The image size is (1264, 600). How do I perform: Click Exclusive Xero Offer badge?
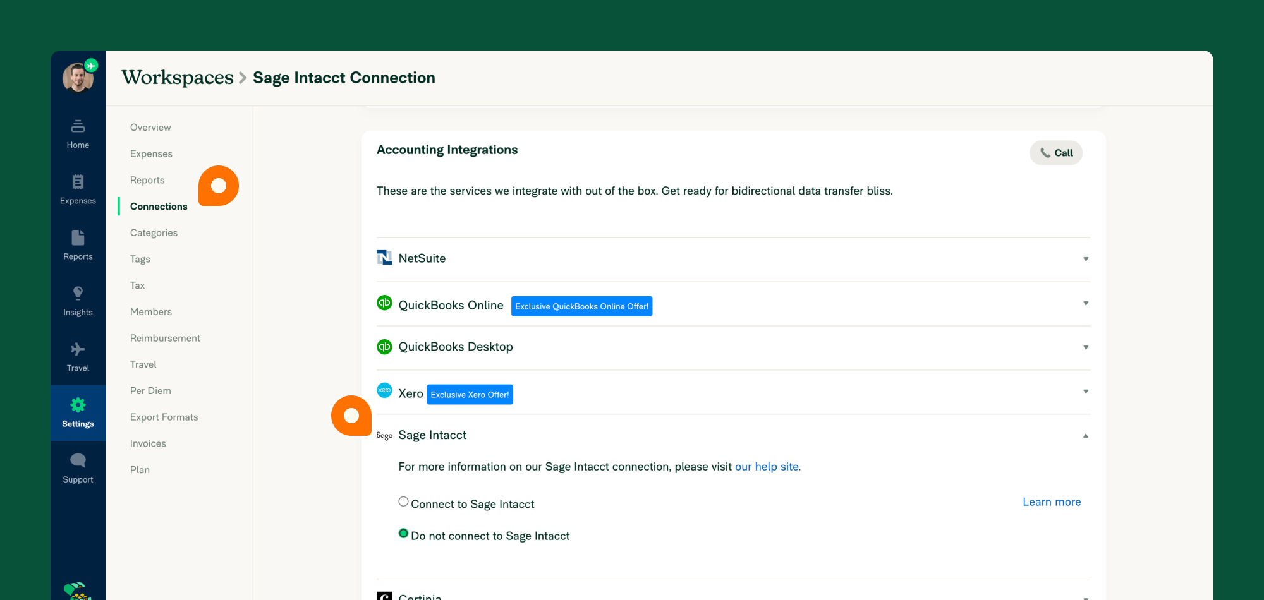(470, 395)
